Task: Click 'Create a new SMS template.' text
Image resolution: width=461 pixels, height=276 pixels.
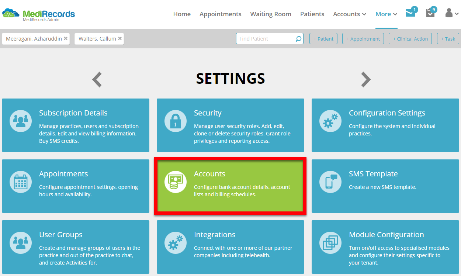Action: click(382, 187)
